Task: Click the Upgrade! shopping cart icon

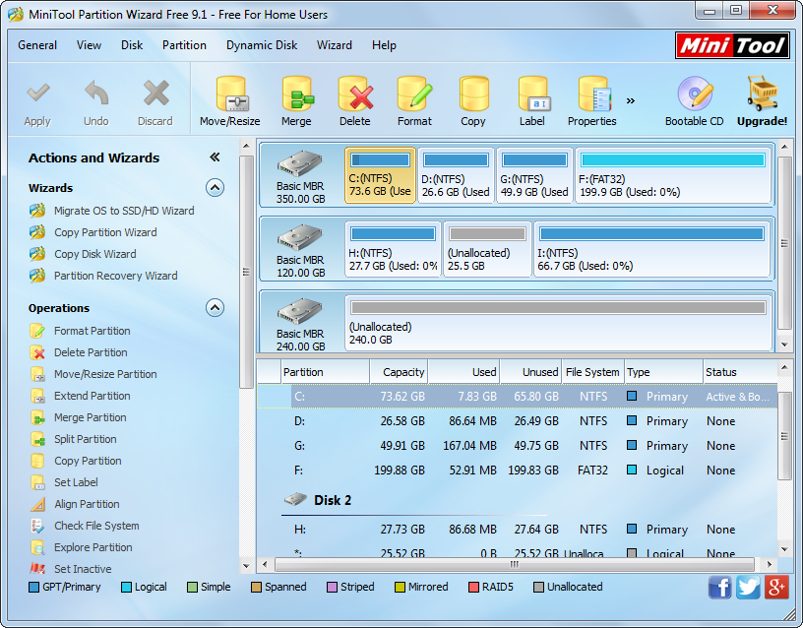Action: [x=762, y=94]
